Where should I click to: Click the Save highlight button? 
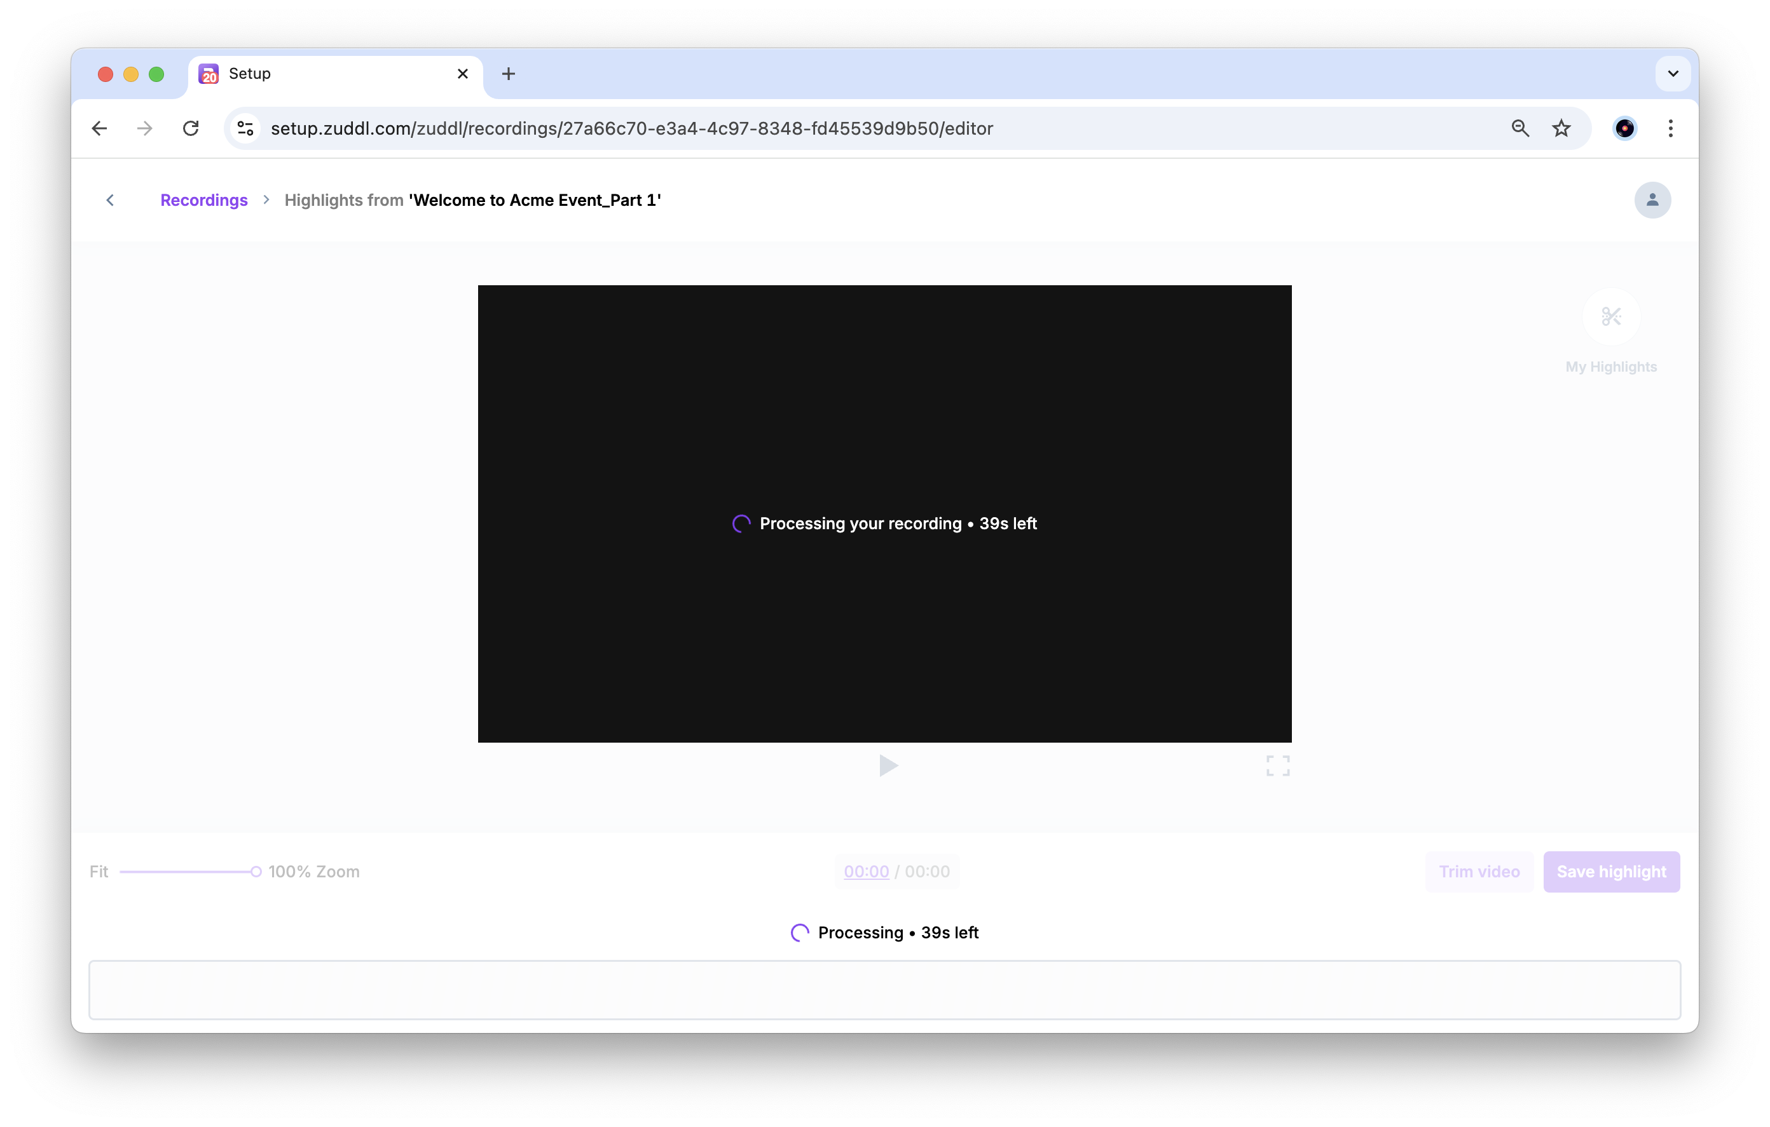[1610, 872]
